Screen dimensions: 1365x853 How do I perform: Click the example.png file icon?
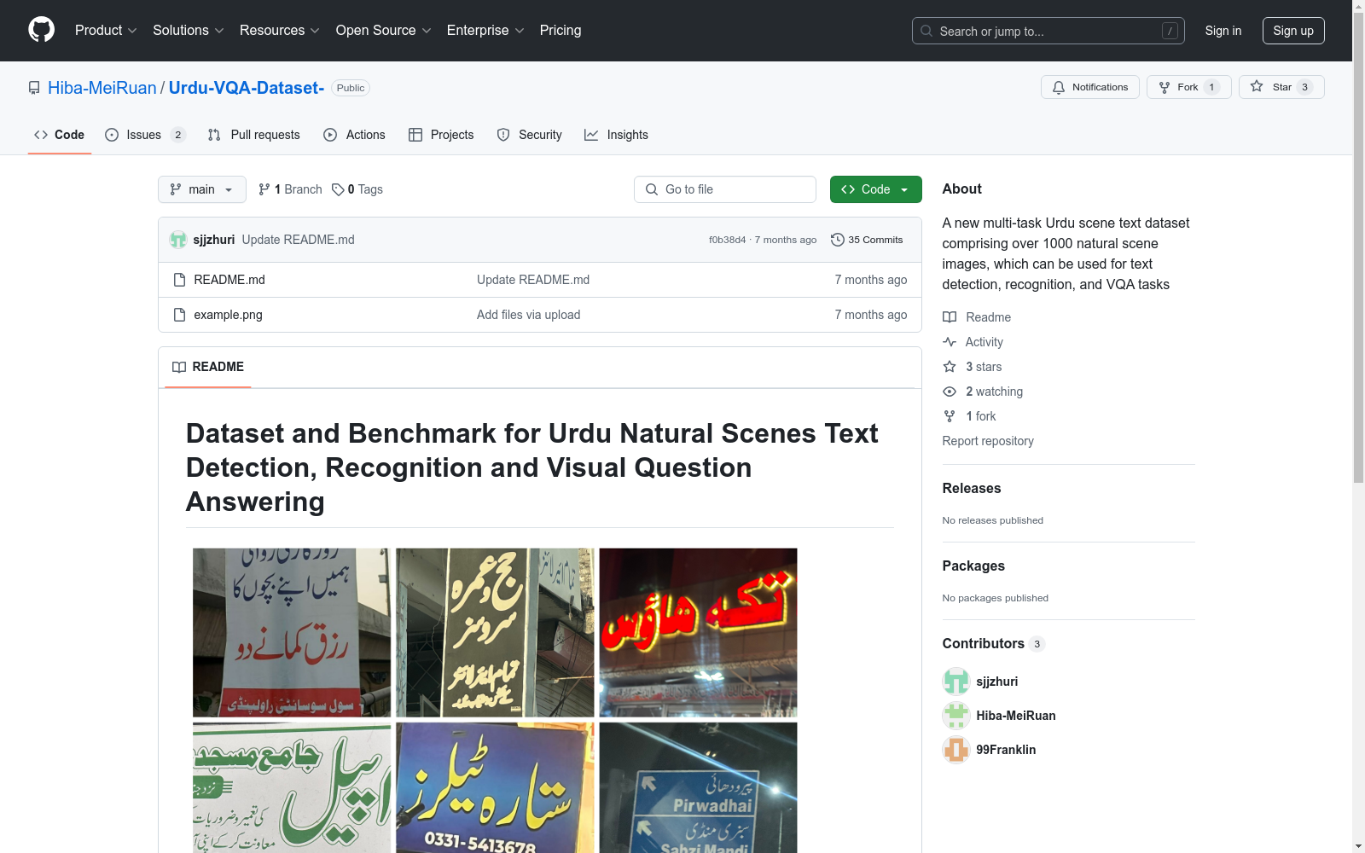coord(179,315)
